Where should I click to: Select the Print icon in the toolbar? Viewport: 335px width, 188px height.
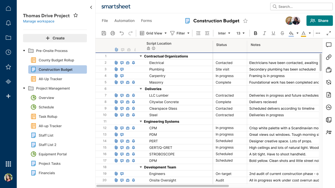[x=113, y=33]
